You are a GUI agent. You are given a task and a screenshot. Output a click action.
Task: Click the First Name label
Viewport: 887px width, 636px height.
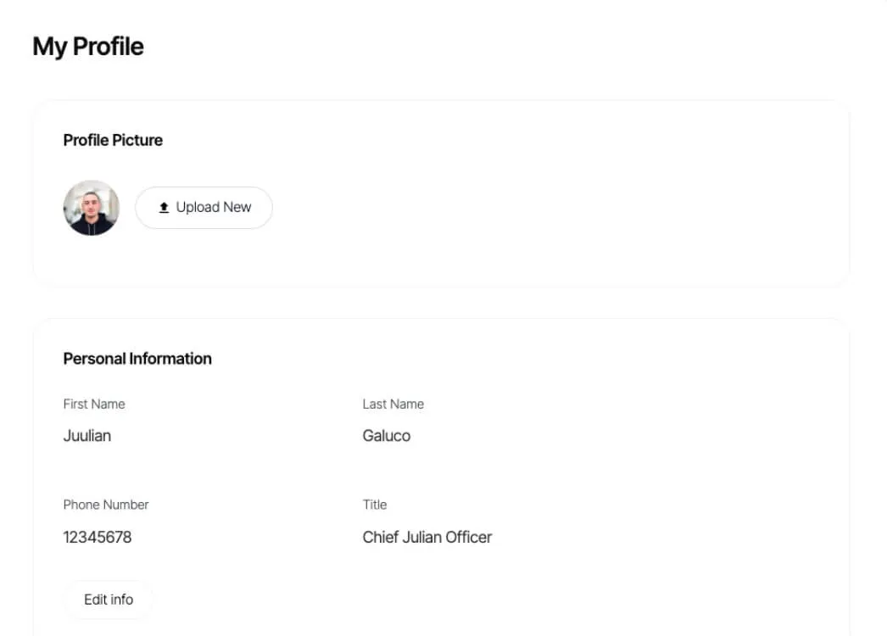point(94,404)
